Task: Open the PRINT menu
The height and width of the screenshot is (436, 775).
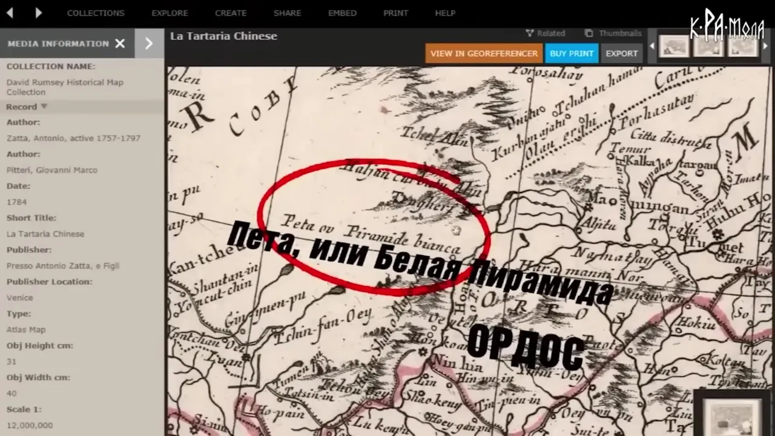Action: tap(395, 13)
